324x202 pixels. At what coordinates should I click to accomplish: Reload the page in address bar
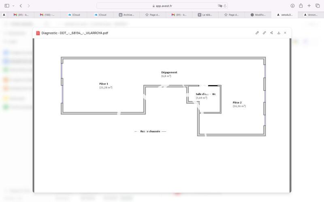coord(225,6)
